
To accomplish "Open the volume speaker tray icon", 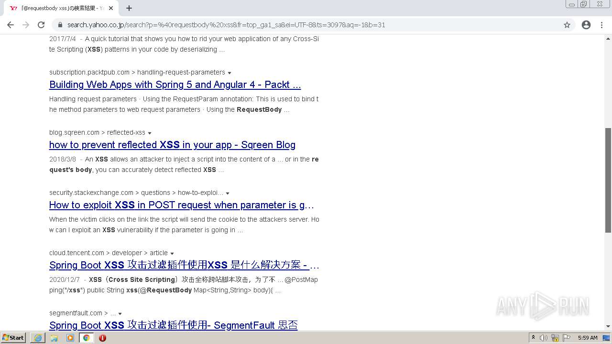I will click(544, 338).
